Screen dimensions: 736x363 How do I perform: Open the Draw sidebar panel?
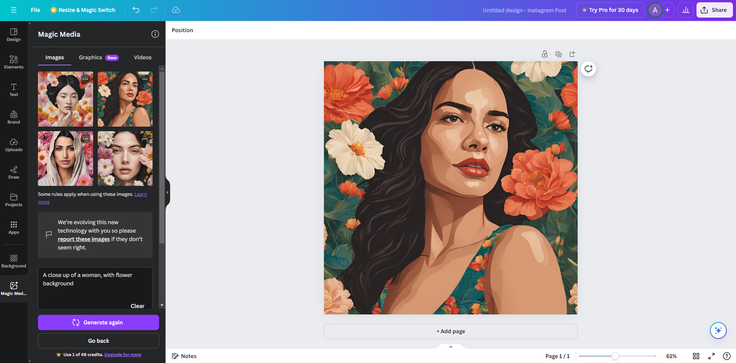(x=14, y=172)
